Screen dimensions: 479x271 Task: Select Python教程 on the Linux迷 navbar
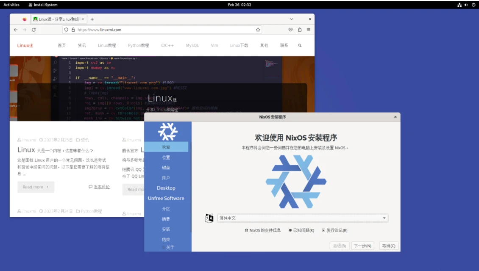point(139,45)
